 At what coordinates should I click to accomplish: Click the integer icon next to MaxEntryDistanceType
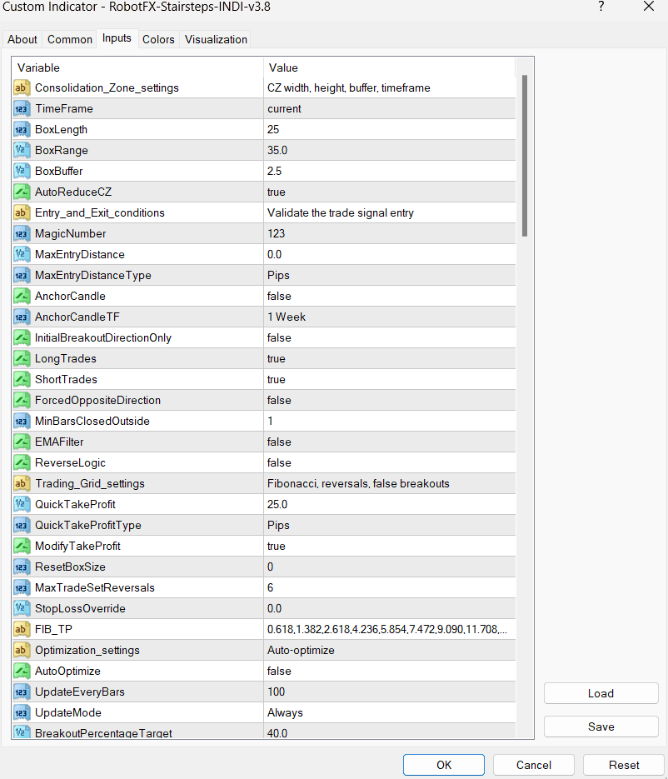coord(22,276)
